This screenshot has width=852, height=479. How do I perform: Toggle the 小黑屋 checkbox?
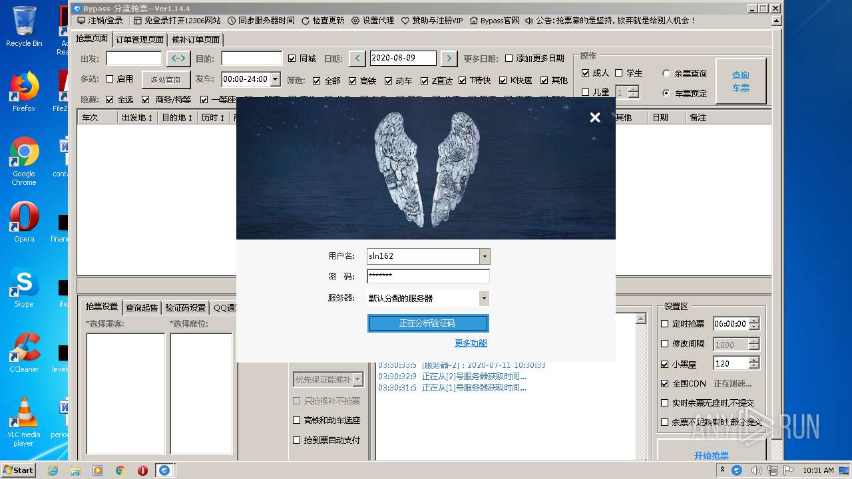click(x=665, y=364)
